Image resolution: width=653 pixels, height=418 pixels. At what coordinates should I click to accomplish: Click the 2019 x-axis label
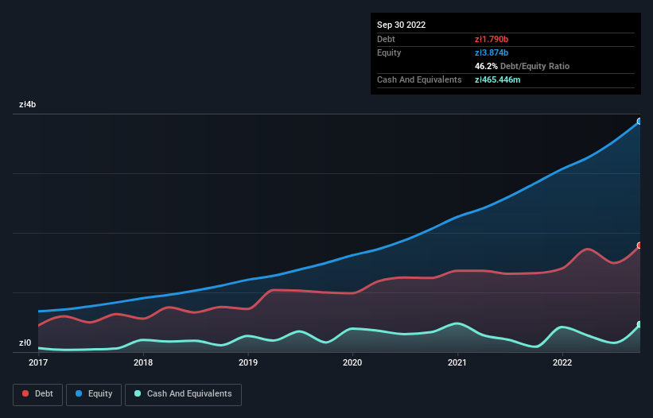tap(248, 362)
